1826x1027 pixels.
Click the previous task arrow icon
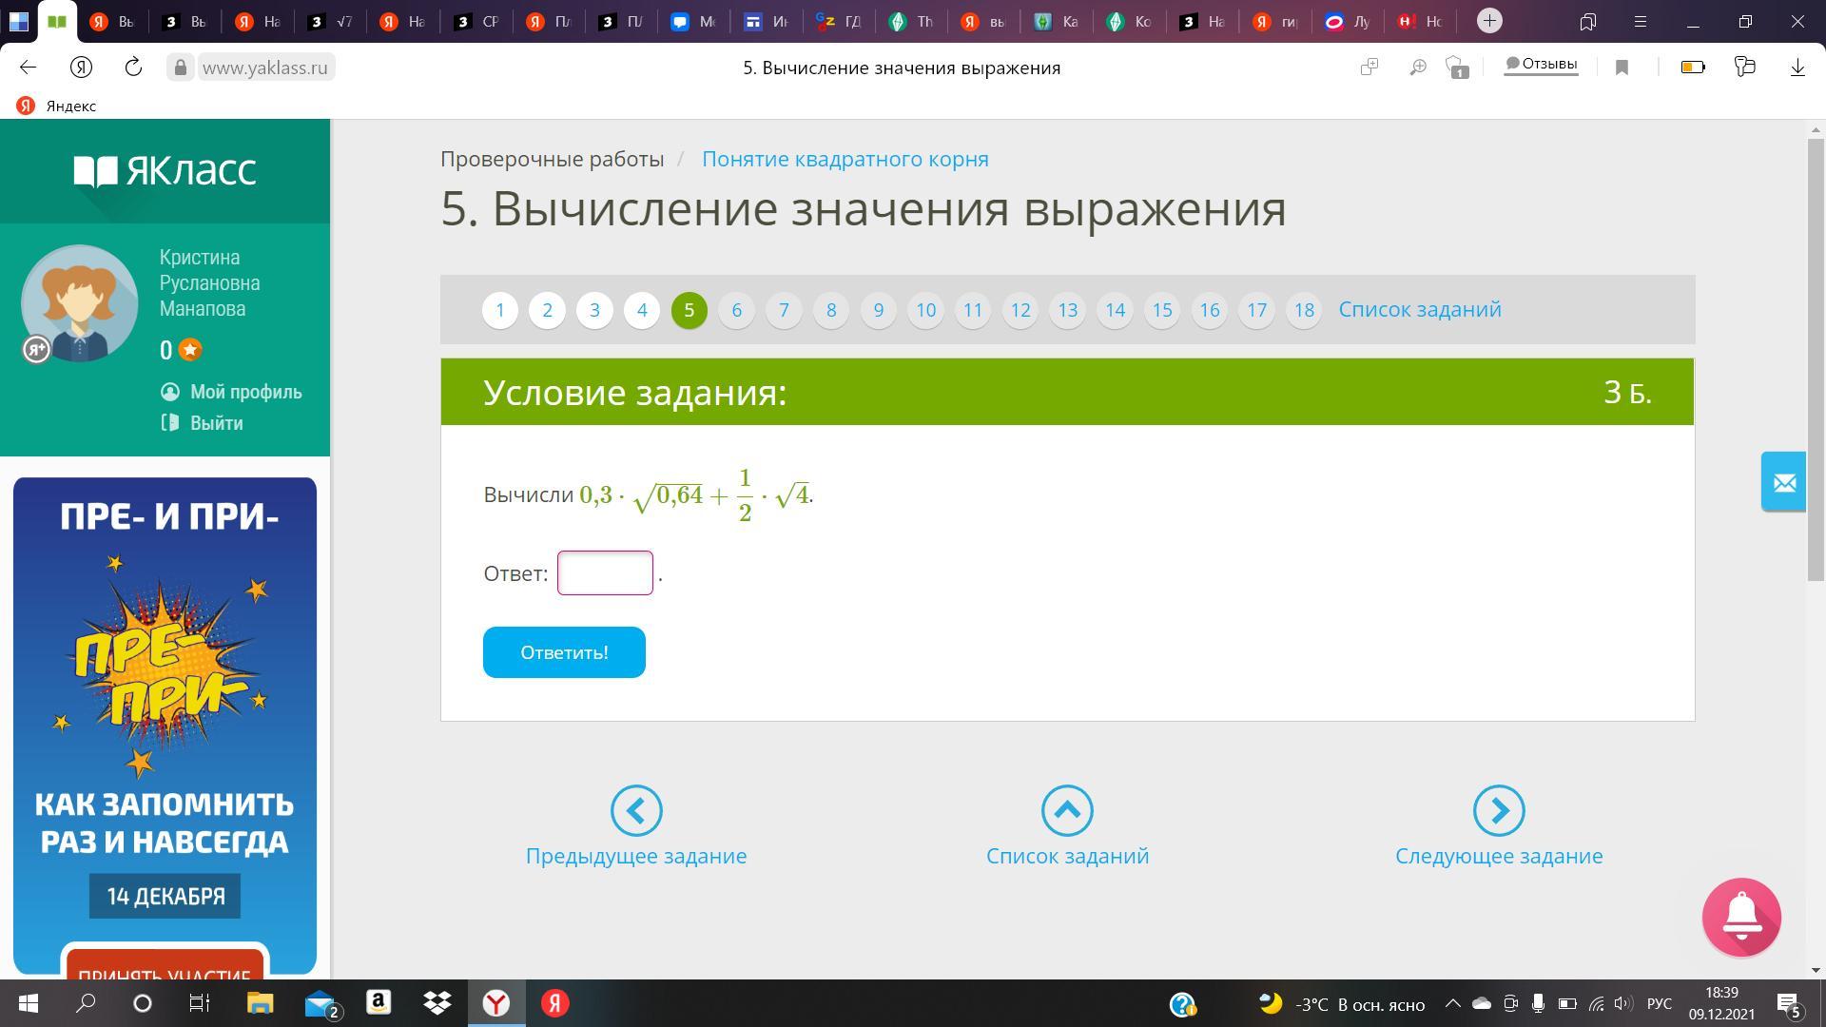tap(636, 810)
